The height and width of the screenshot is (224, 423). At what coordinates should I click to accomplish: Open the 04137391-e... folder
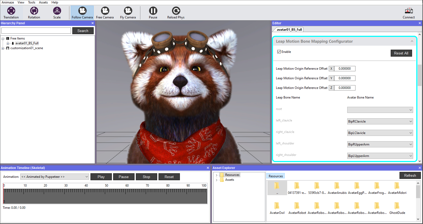(x=297, y=188)
